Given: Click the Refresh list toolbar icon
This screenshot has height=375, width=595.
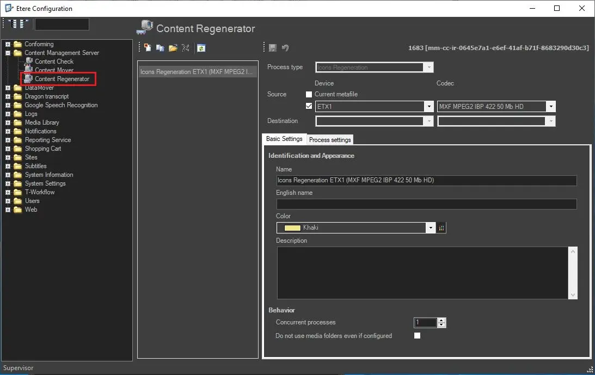Looking at the screenshot, I should coord(201,48).
